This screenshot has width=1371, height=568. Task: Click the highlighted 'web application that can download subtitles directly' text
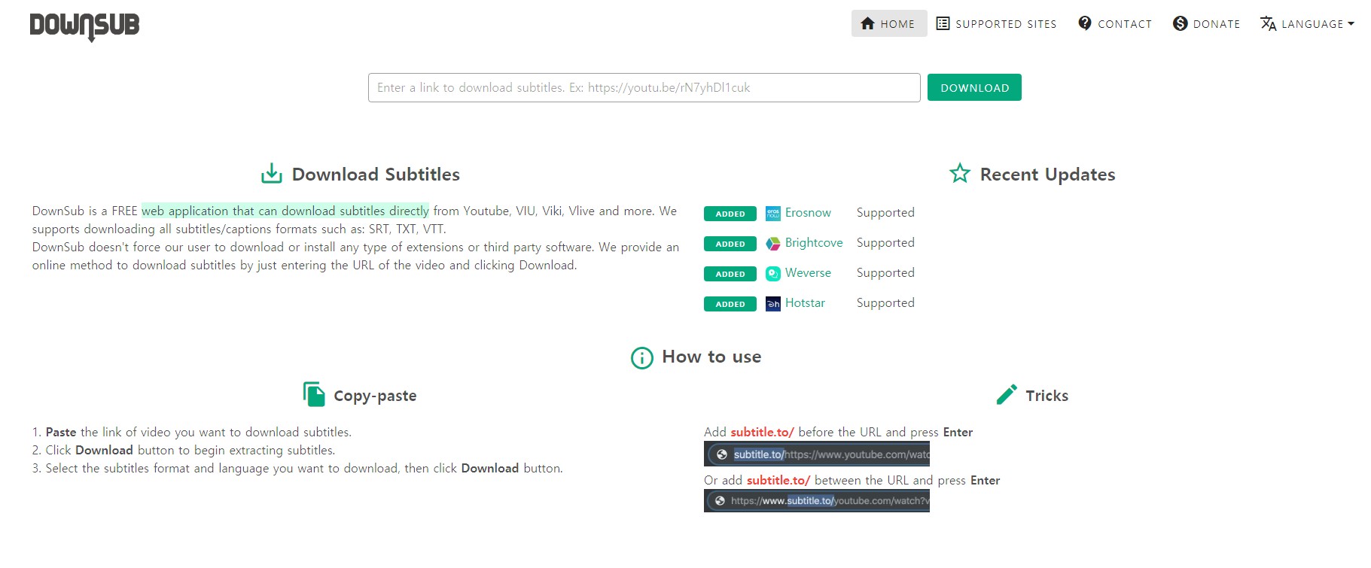coord(285,211)
